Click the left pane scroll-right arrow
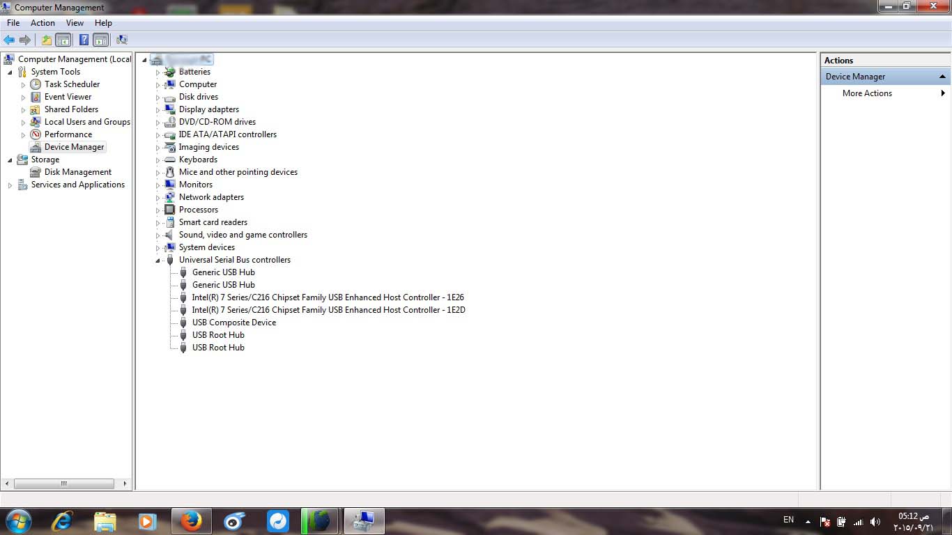Viewport: 952px width, 535px height. [x=125, y=483]
